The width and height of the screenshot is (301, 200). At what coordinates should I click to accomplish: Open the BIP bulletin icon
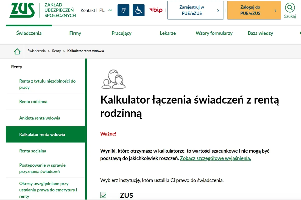156,10
